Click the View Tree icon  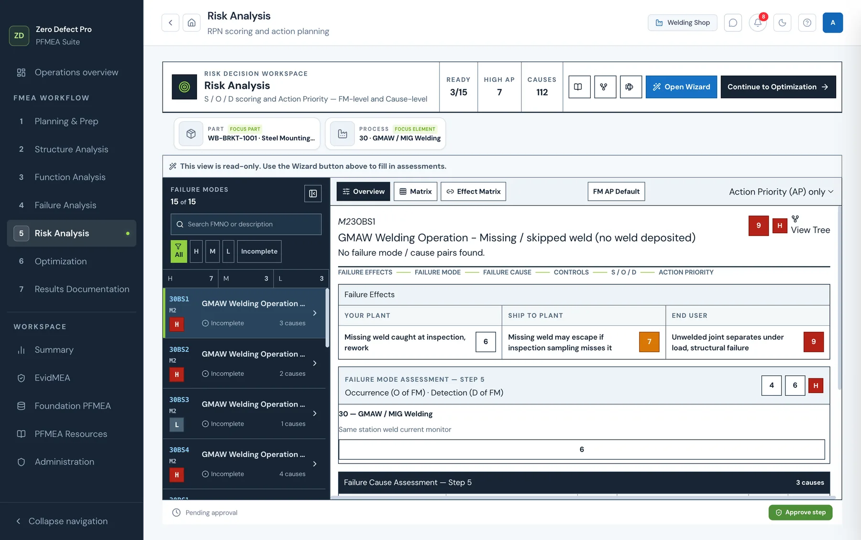(x=795, y=219)
